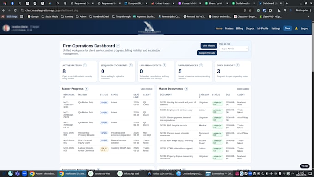Open the Matters navigation item
The image size is (314, 177).
(x=229, y=29)
